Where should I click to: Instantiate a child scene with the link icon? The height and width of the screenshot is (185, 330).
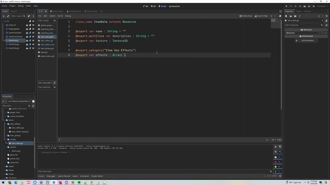[8, 16]
